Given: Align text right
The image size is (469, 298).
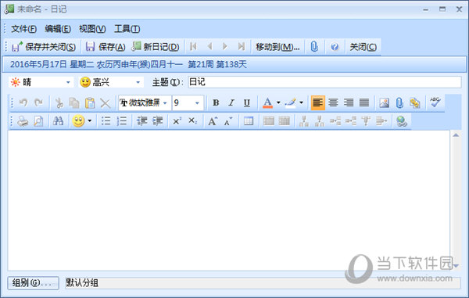Looking at the screenshot, I should (349, 103).
